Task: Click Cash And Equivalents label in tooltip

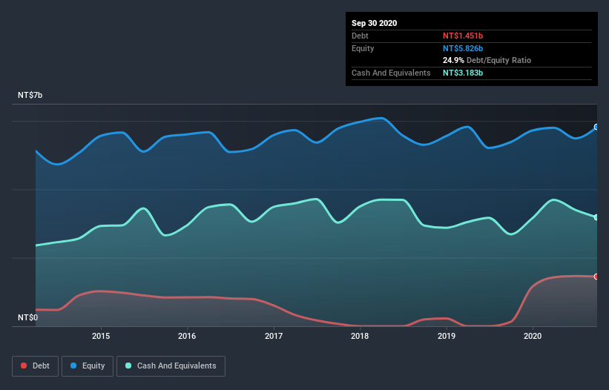Action: [391, 73]
